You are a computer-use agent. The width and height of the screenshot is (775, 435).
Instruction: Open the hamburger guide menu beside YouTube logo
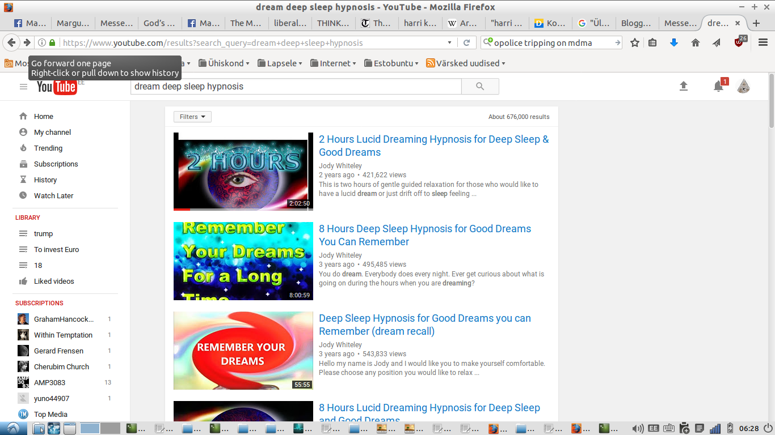coord(23,87)
